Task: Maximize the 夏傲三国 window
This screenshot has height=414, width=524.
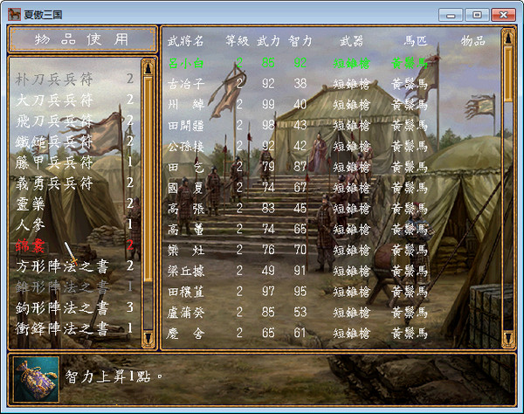Action: [x=477, y=15]
